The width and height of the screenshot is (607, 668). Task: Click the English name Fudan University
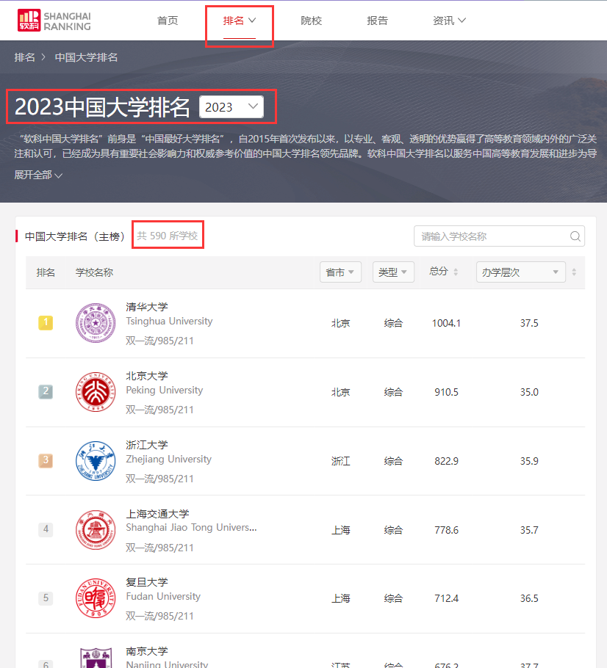point(163,596)
